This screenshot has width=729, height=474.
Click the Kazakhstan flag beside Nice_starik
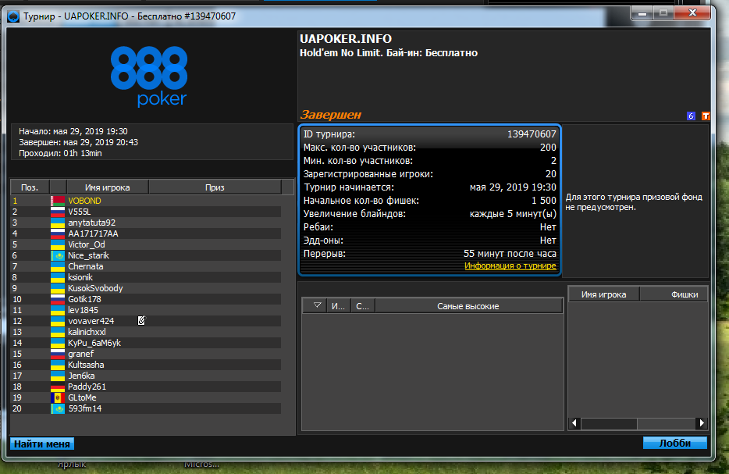pyautogui.click(x=58, y=255)
